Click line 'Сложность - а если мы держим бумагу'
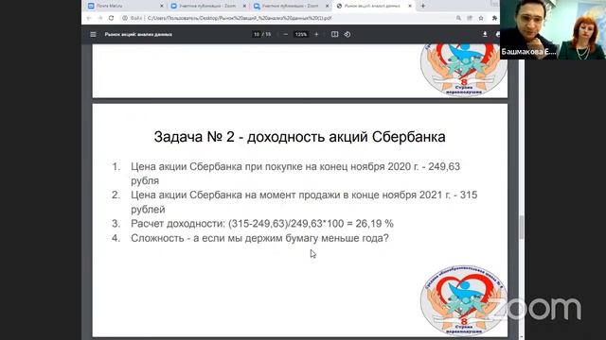 click(x=259, y=238)
